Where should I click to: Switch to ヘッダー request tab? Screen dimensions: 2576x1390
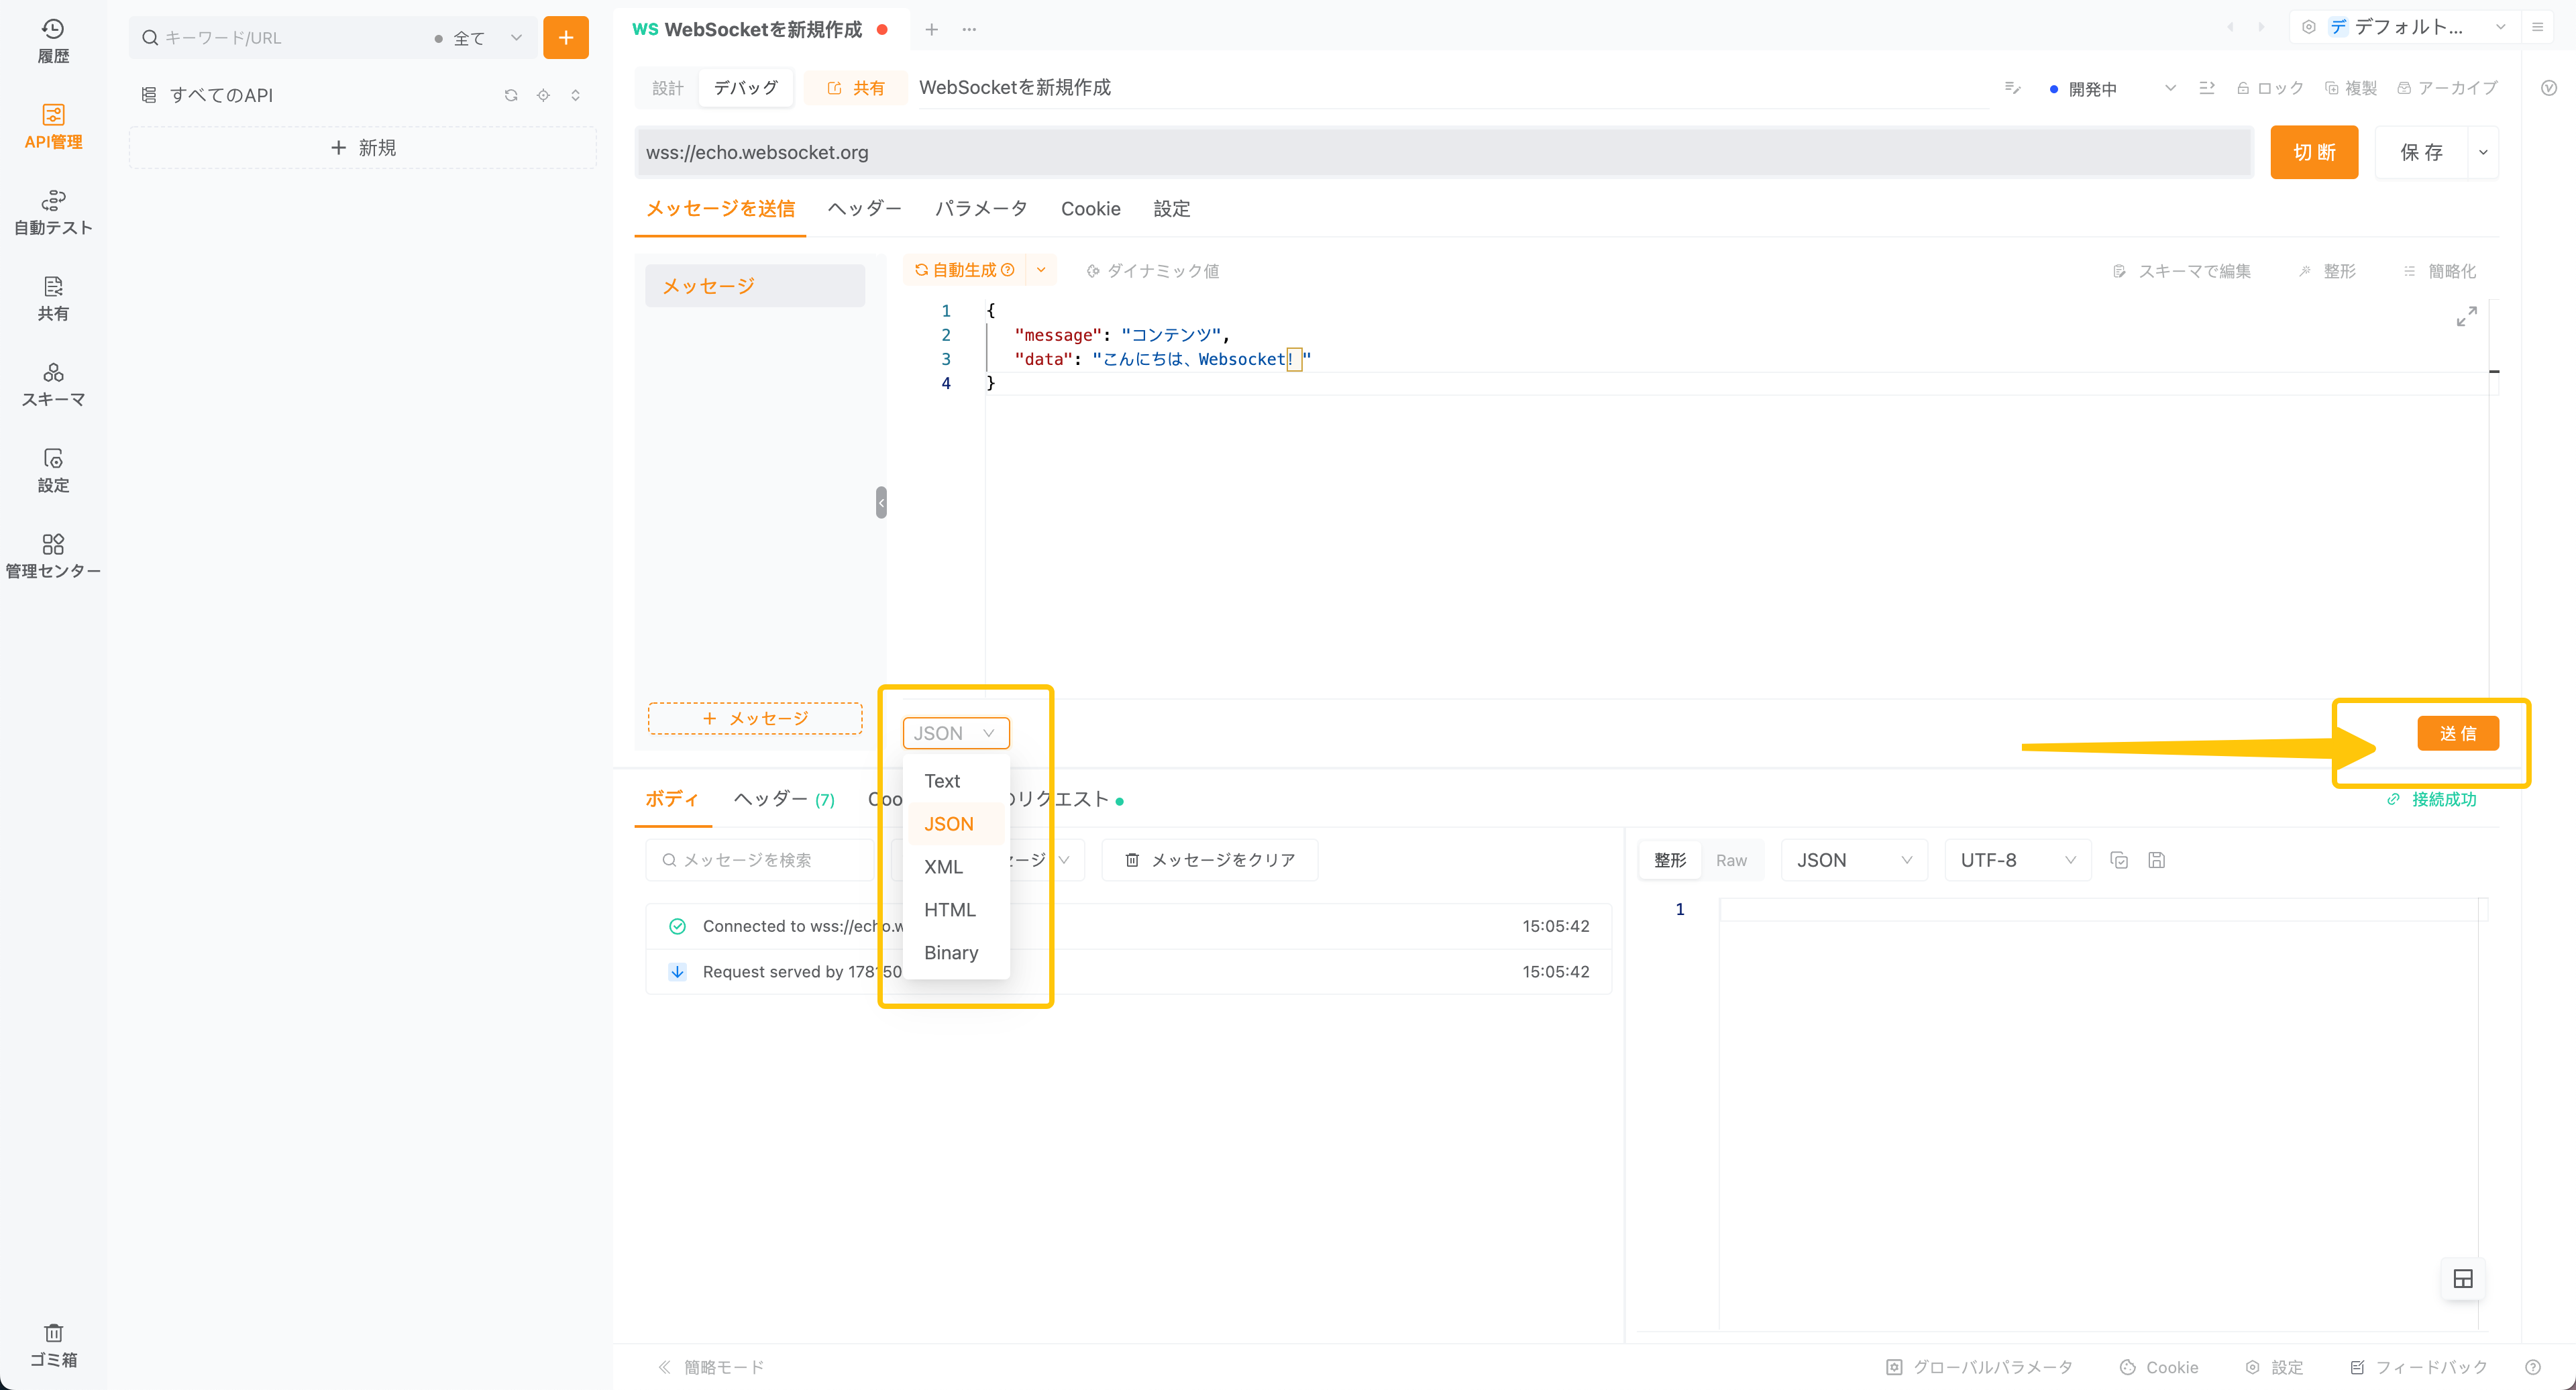(865, 209)
